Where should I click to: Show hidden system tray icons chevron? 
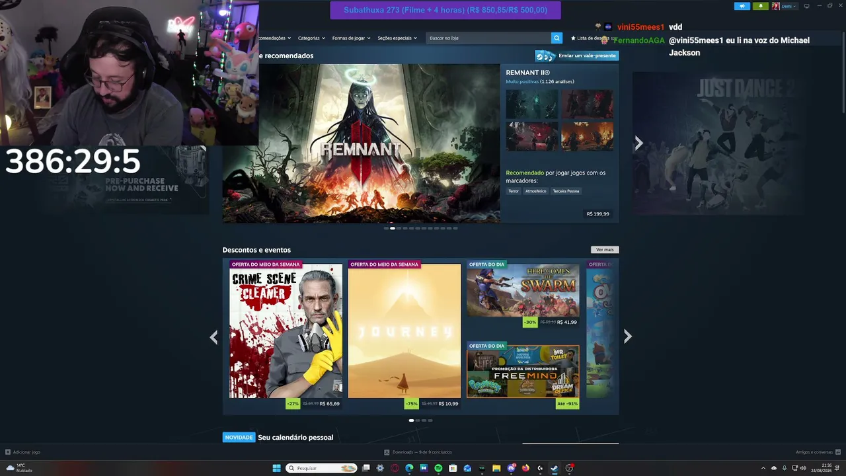[763, 468]
